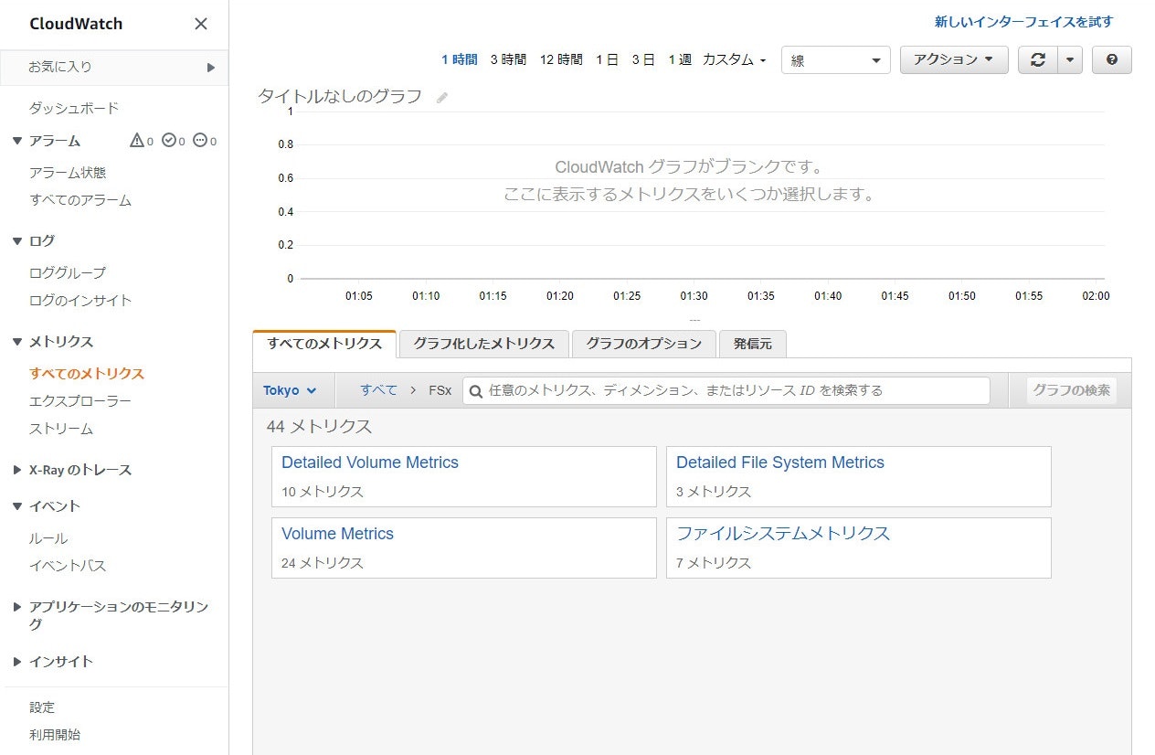Click the refresh icon button
The image size is (1155, 755).
tap(1037, 59)
